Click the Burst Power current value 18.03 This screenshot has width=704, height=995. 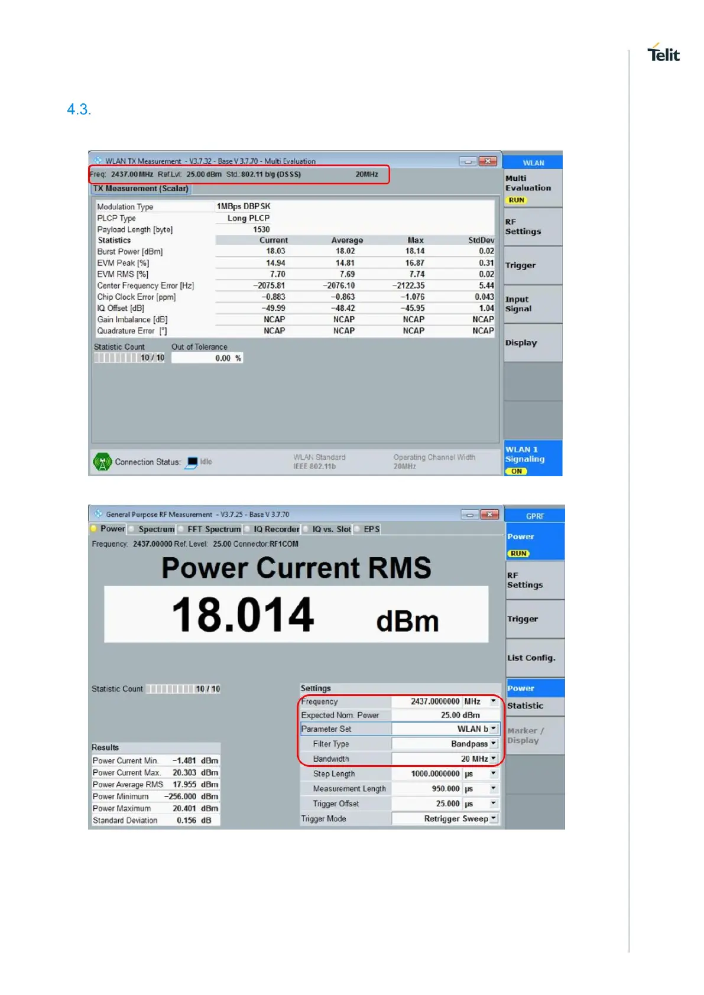tap(275, 251)
